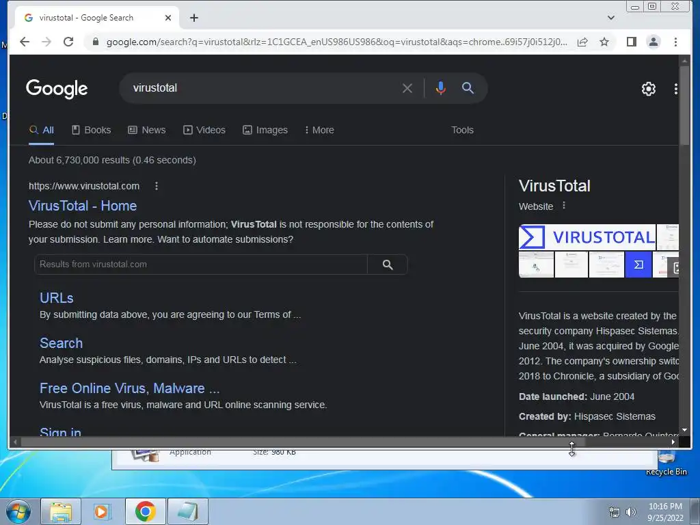Click the Date launched: June 2004 text

pyautogui.click(x=576, y=396)
